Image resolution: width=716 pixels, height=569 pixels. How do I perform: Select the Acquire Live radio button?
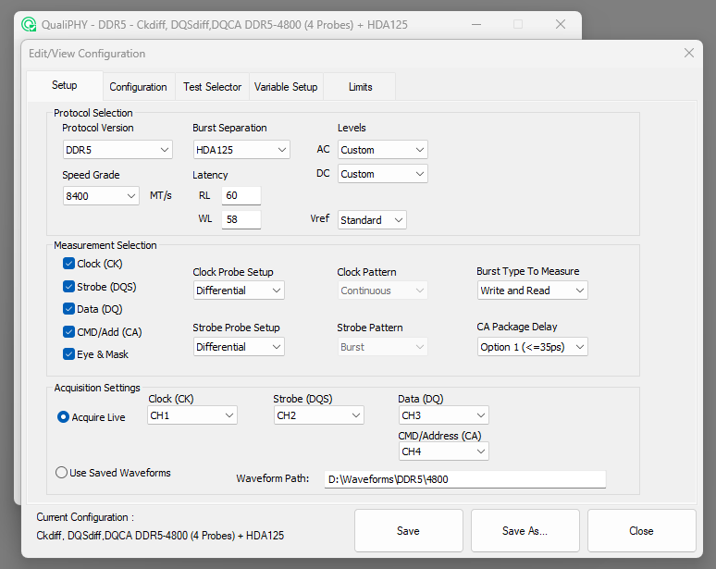[x=63, y=417]
